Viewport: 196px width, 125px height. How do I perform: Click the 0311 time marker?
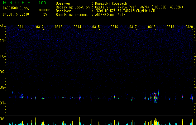(21, 27)
